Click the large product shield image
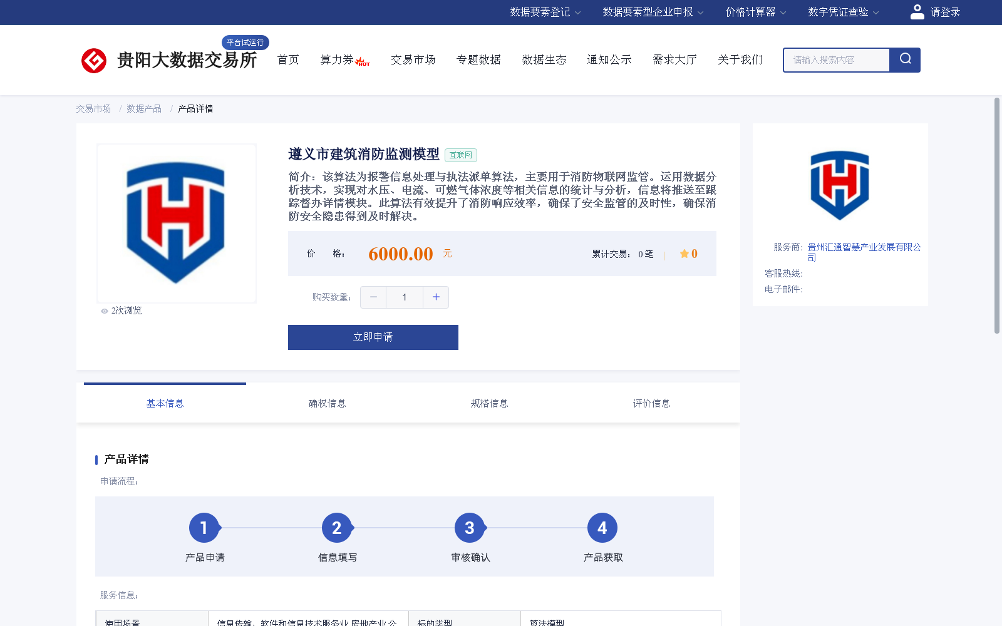This screenshot has width=1002, height=626. pyautogui.click(x=176, y=223)
